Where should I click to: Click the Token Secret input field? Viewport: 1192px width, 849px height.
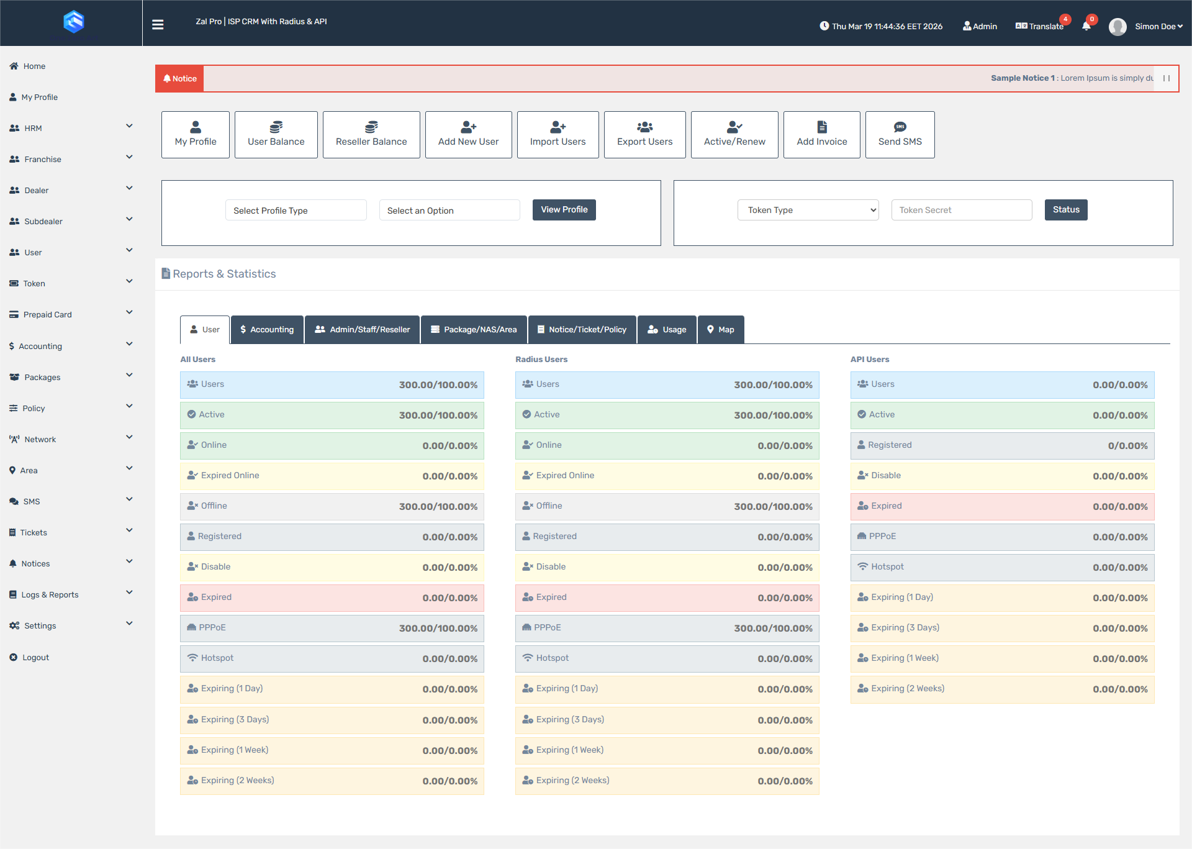(961, 210)
